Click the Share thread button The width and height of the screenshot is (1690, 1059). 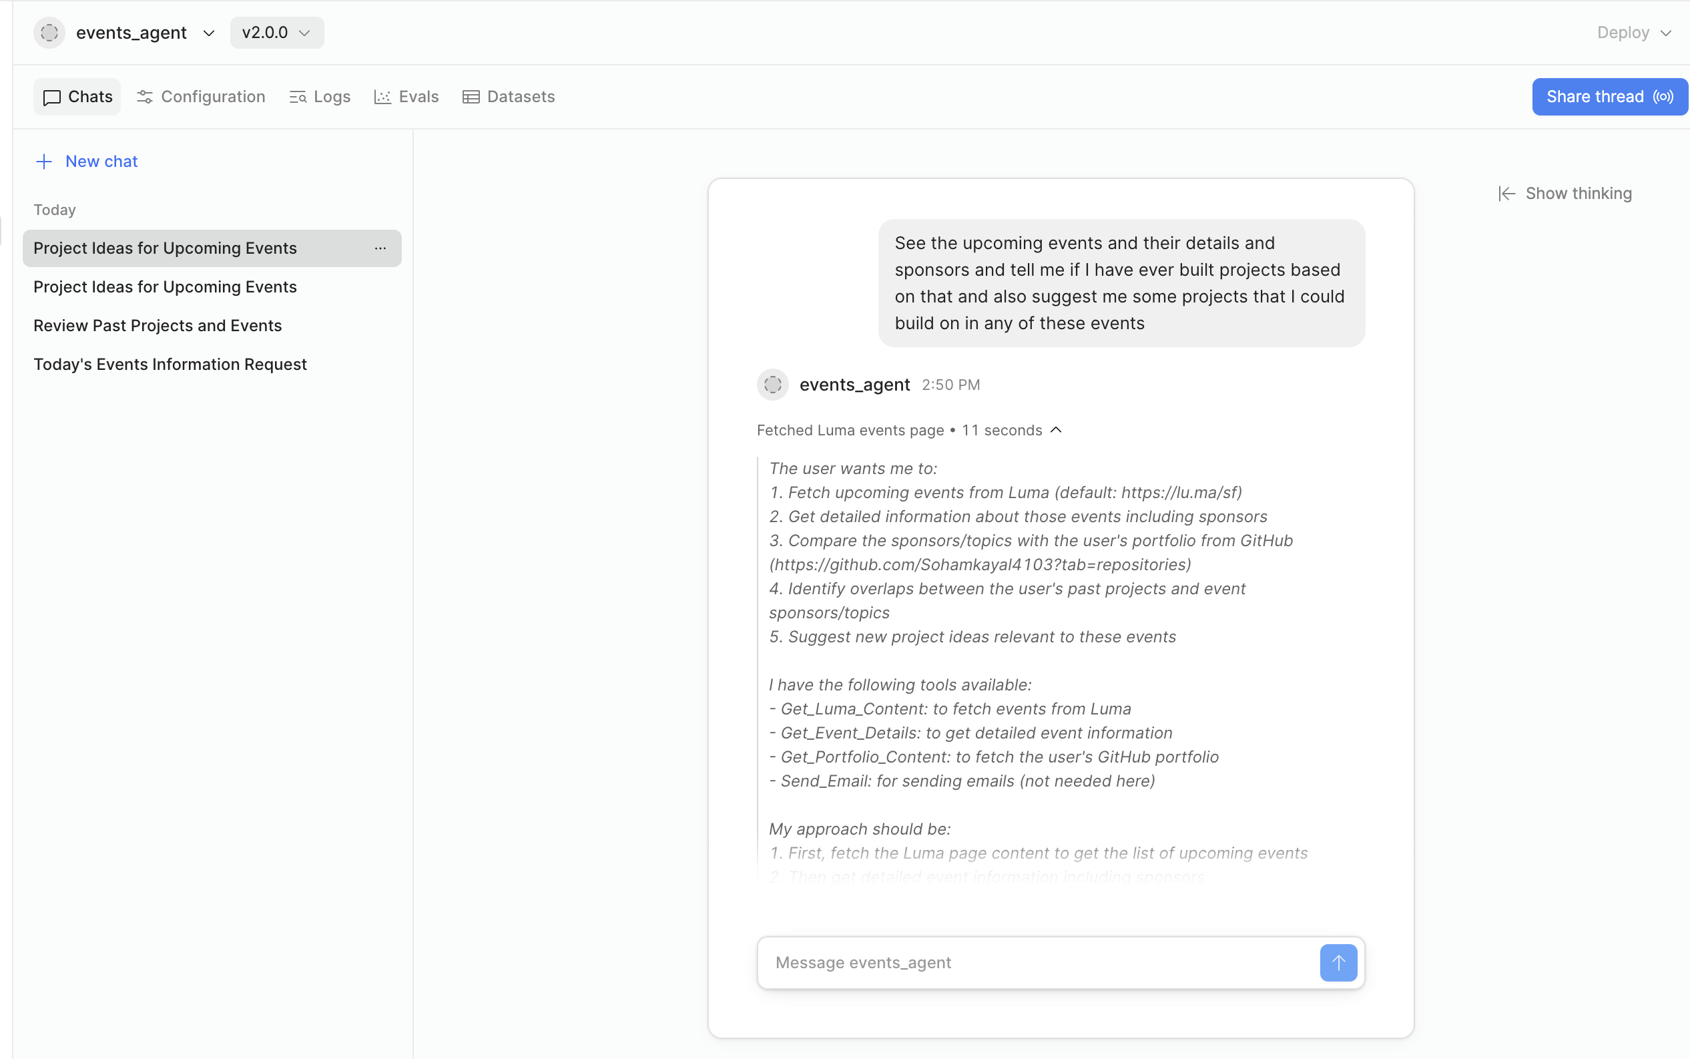tap(1595, 97)
